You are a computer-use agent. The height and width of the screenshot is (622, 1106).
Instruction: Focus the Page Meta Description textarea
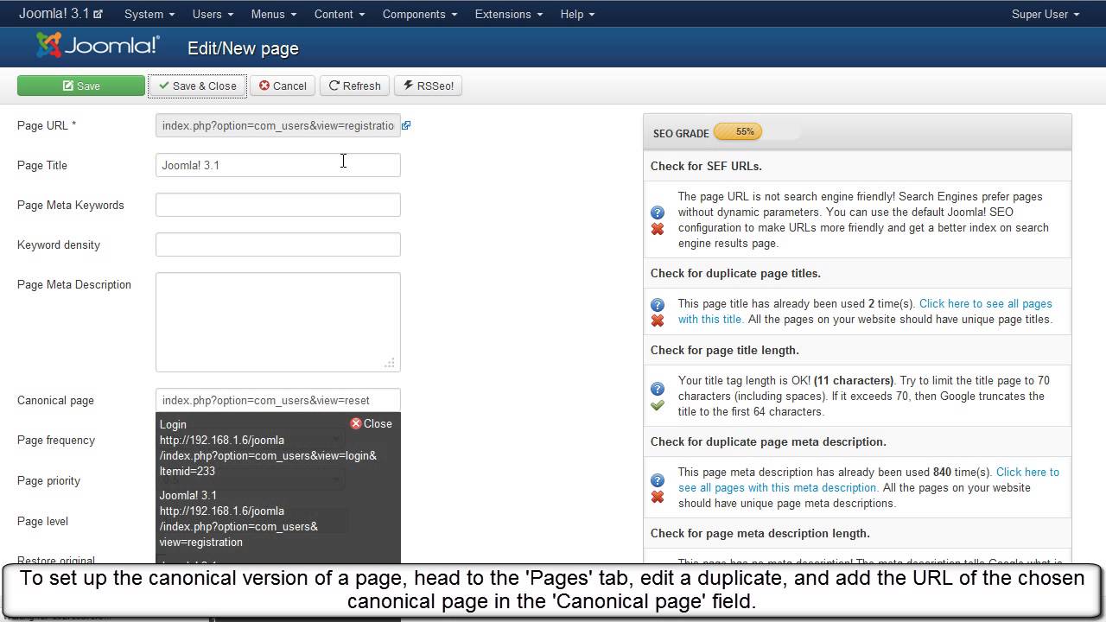pos(278,322)
